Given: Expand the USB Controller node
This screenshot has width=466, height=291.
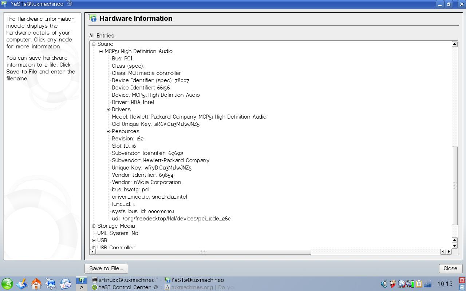Looking at the screenshot, I should tap(94, 248).
